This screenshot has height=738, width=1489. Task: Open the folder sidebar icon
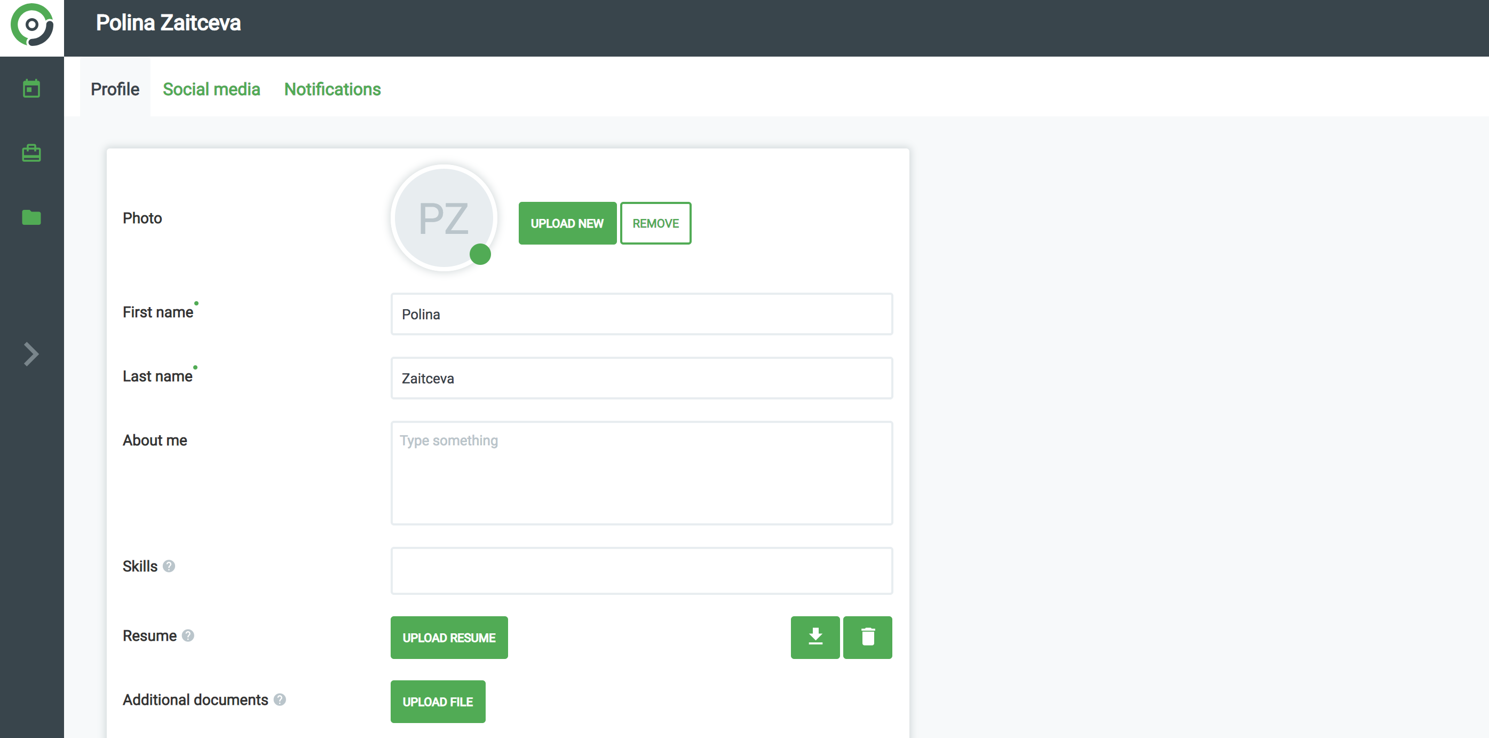pos(31,217)
